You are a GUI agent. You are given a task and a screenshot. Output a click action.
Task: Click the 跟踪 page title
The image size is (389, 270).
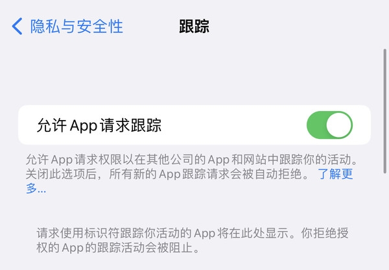click(194, 26)
